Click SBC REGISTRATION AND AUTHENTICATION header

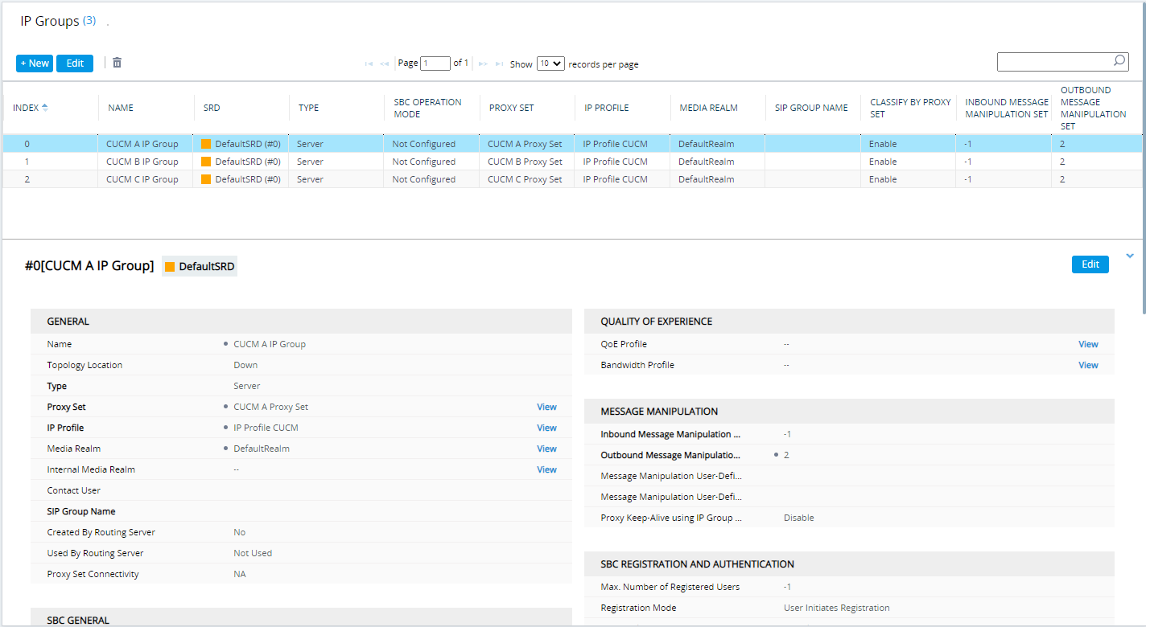coord(849,564)
